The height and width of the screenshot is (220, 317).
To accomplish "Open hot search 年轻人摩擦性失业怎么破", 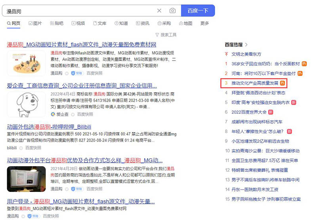I will coord(258,131).
